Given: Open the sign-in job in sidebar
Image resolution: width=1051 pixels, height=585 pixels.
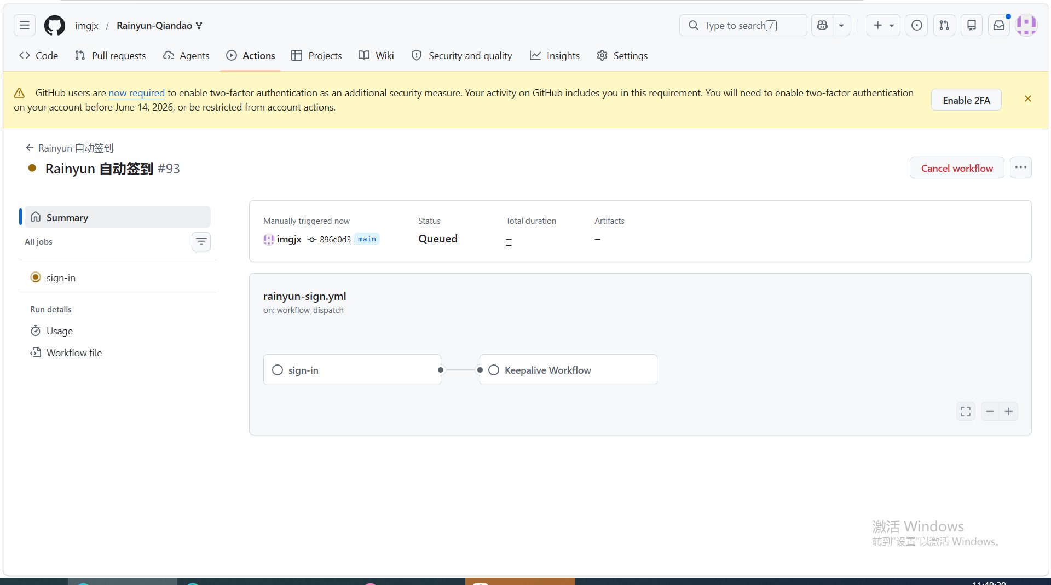Looking at the screenshot, I should pos(118,277).
